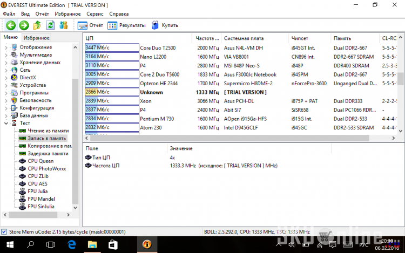405x253 pixels.
Task: Select the Программы icon in tree
Action: point(14,93)
